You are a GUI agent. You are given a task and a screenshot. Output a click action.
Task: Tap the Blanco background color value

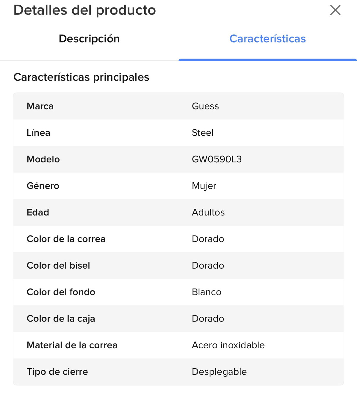(206, 292)
